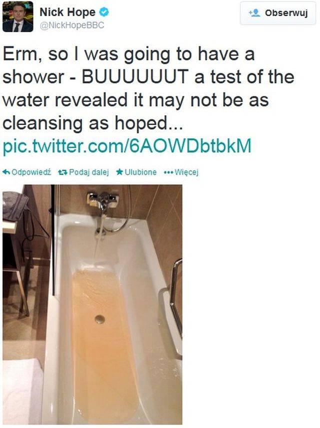Screen dimensions: 320x428
Task: Click the add-person icon in Obserwuj
Action: coord(254,13)
